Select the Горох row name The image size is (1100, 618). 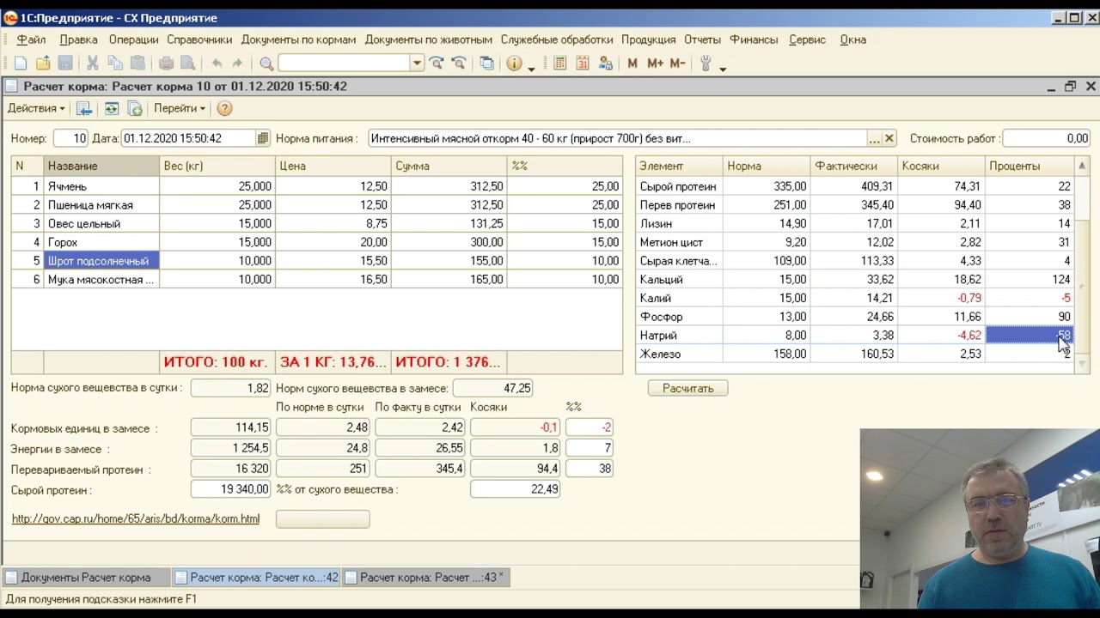point(63,242)
